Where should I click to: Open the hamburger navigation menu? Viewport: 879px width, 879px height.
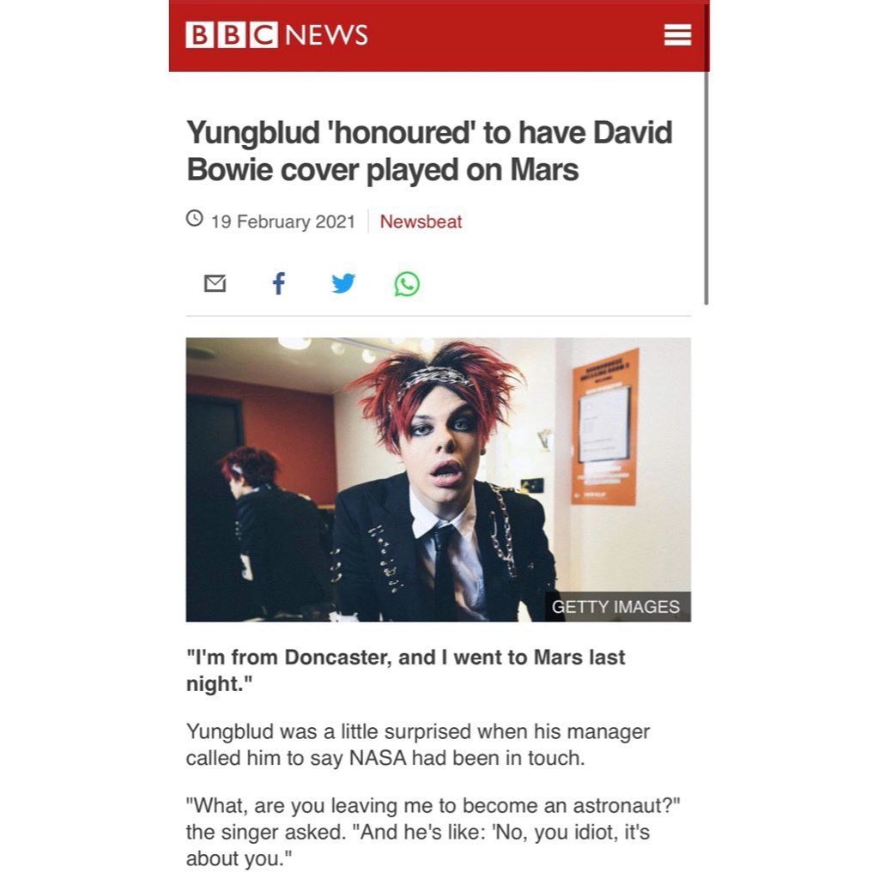pos(677,34)
